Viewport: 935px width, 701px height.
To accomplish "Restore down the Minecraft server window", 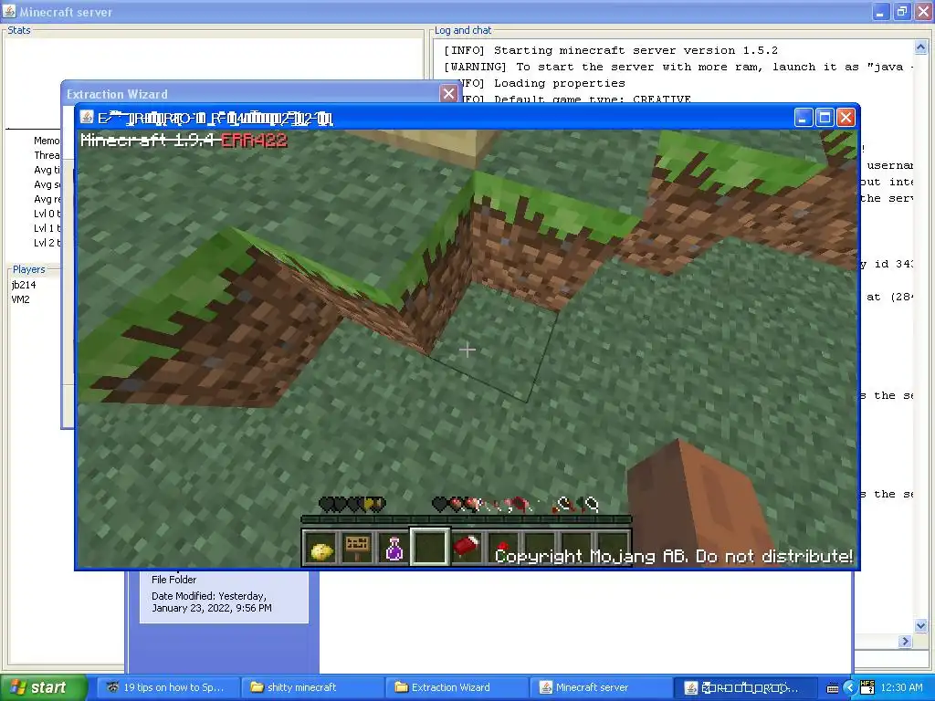I will click(x=901, y=11).
